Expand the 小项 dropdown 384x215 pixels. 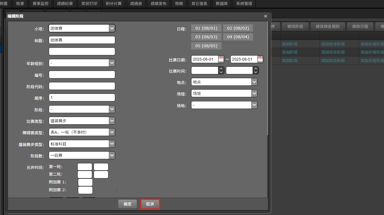tap(112, 28)
